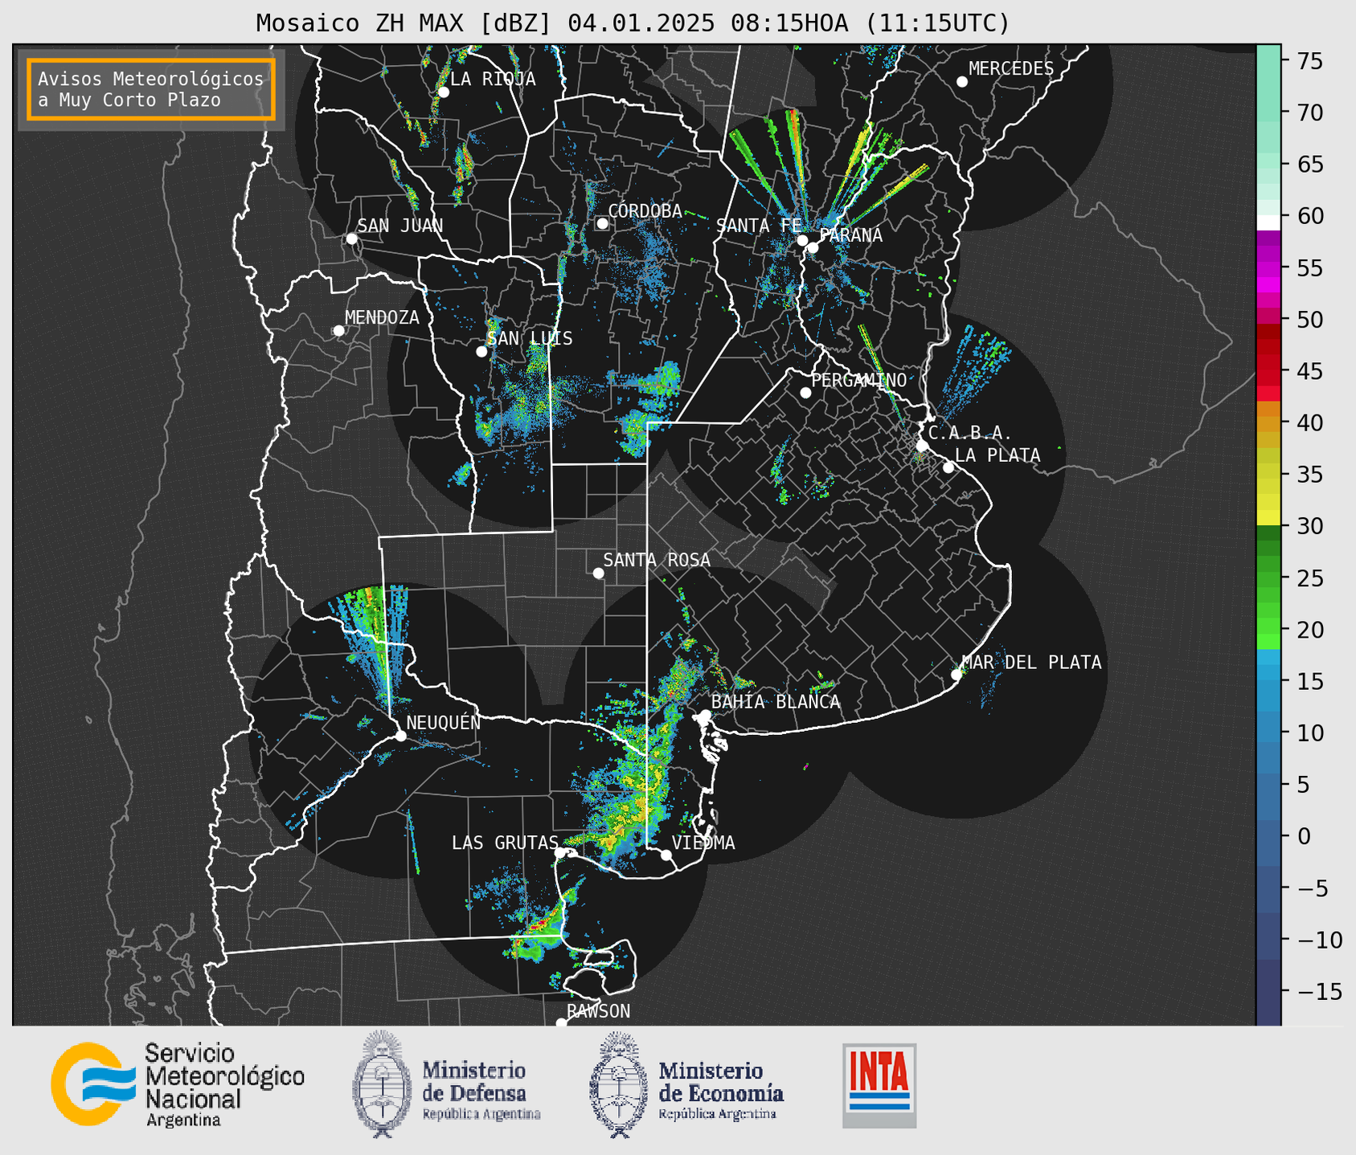Screen dimensions: 1356x1155
Task: Click the PERGAMINO map label
Action: 859,381
